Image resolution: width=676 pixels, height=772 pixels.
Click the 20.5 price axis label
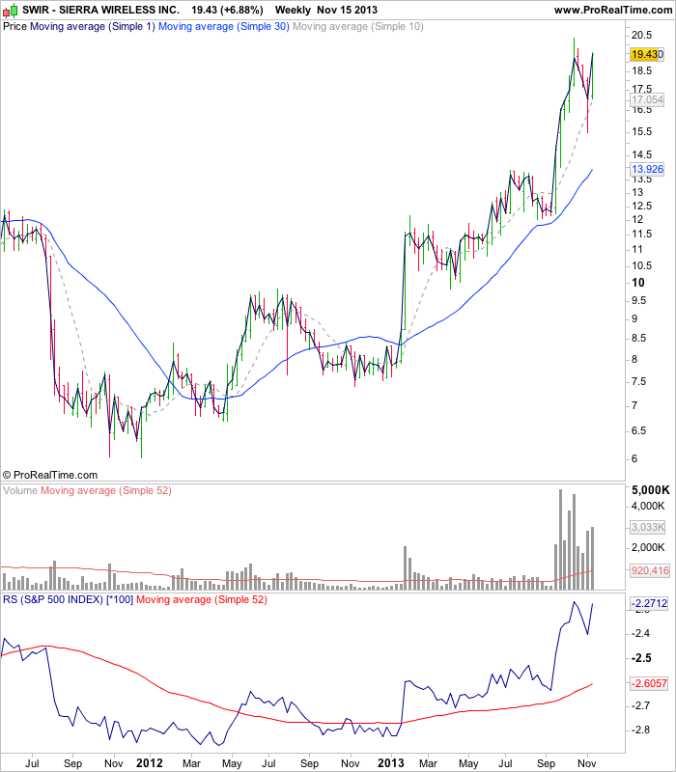tap(641, 35)
